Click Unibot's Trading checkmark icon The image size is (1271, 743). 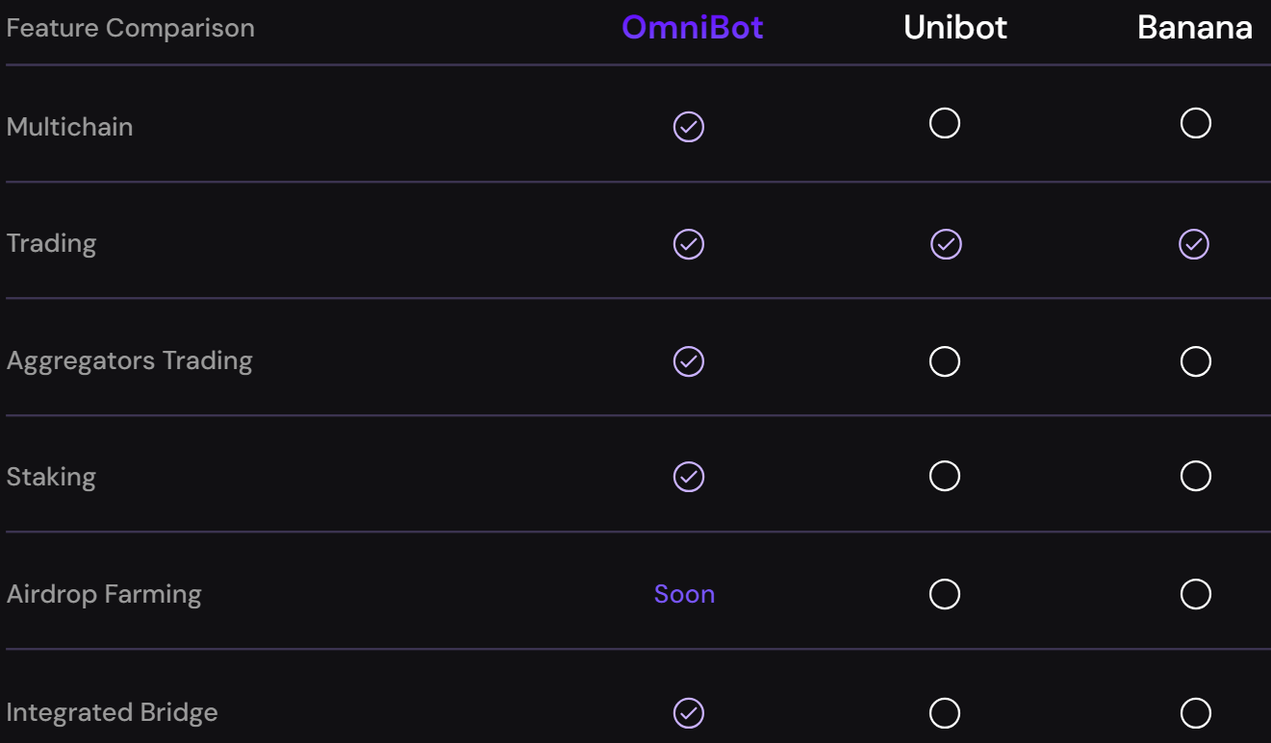[x=946, y=244]
